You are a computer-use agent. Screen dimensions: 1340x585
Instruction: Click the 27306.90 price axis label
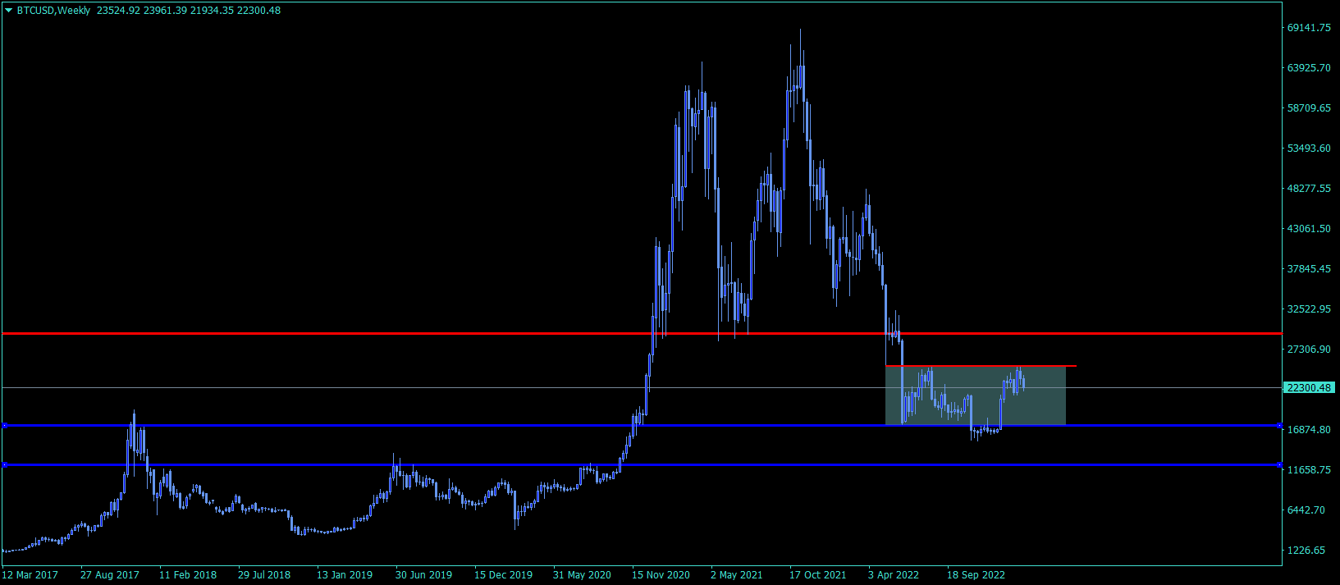[x=1309, y=350]
